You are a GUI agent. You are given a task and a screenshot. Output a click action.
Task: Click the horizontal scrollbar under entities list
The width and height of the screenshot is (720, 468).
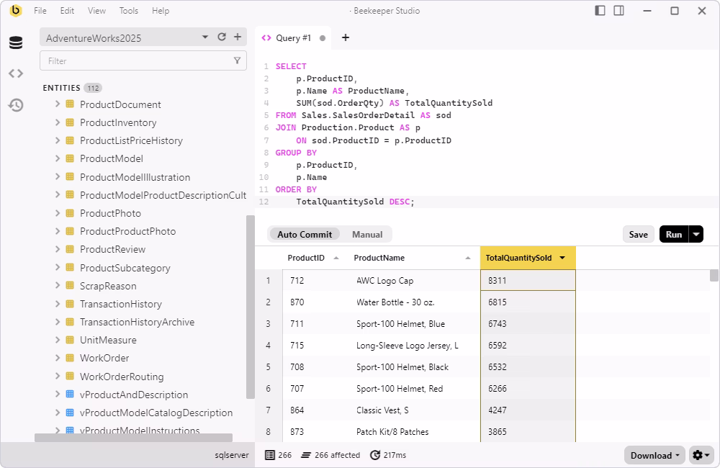click(x=134, y=438)
